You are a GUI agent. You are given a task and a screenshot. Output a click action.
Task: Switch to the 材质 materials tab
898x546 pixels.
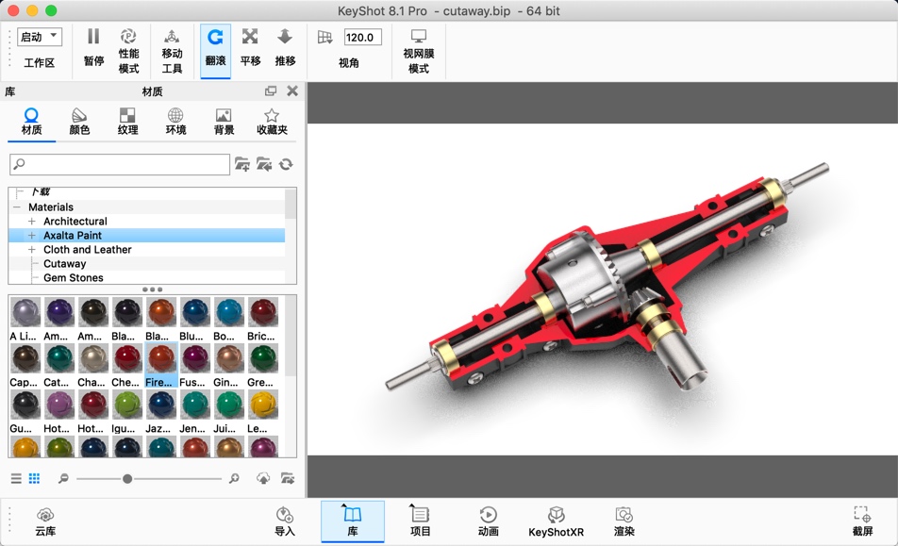(x=31, y=122)
